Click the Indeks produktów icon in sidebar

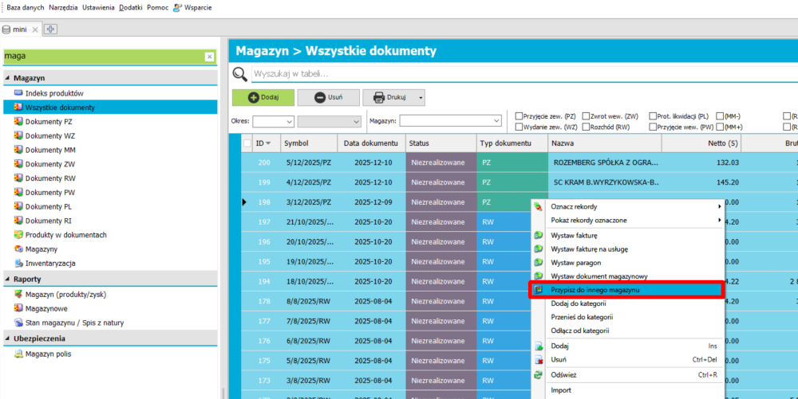(18, 93)
